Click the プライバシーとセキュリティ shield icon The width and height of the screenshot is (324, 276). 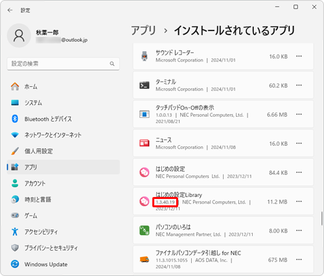click(x=15, y=247)
